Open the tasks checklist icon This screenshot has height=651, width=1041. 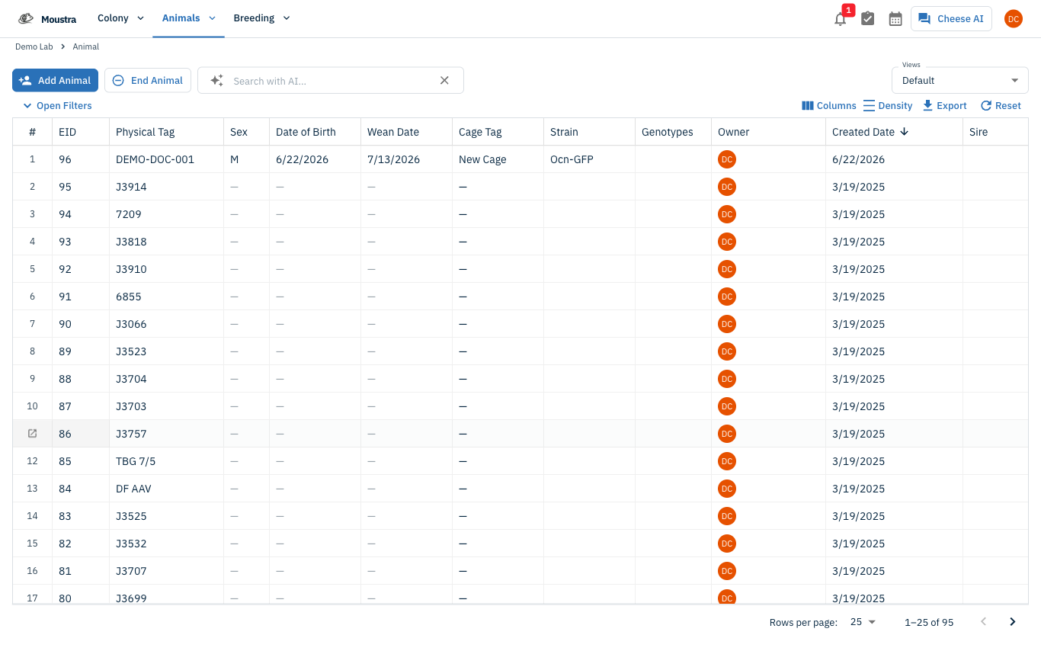tap(867, 19)
